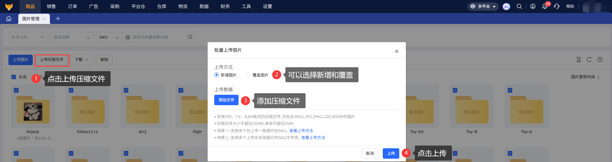Refresh the image list

(x=589, y=59)
